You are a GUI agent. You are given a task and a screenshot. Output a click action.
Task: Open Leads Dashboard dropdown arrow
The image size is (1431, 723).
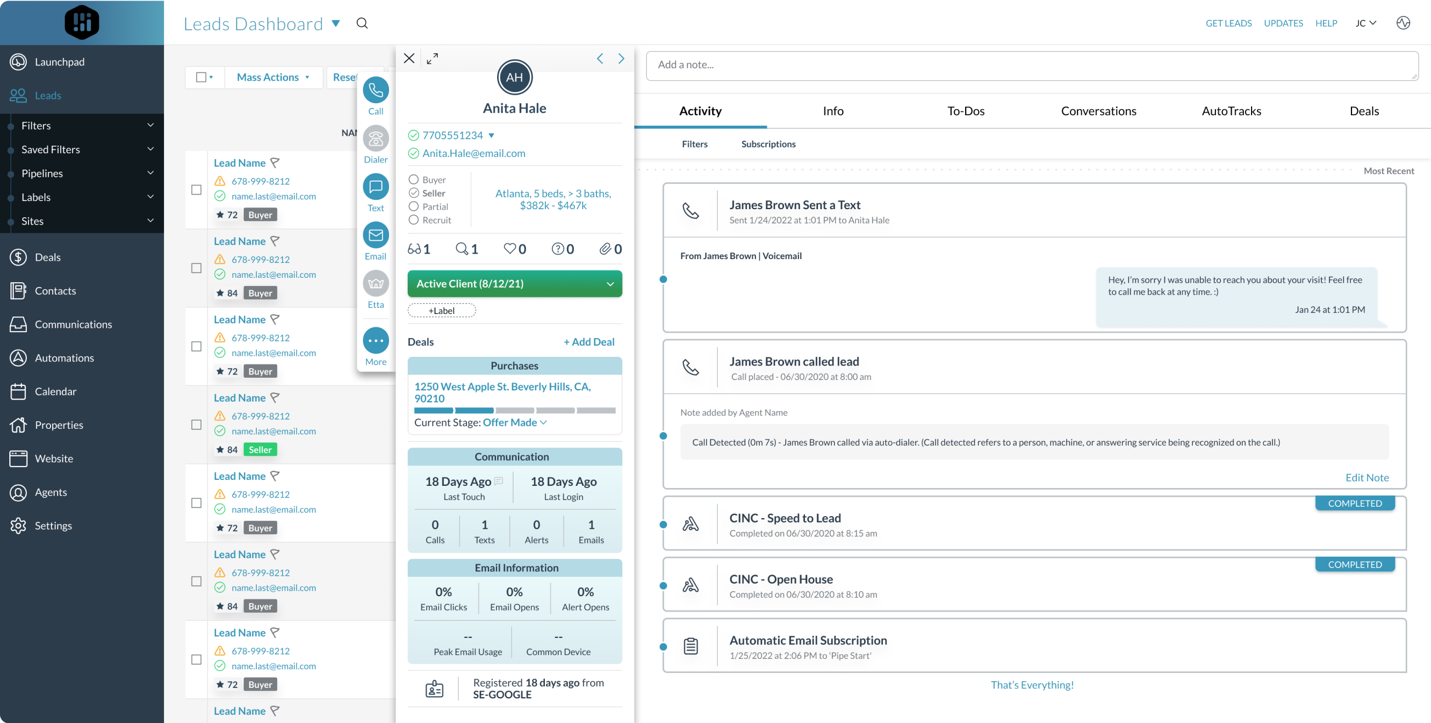[x=336, y=24]
